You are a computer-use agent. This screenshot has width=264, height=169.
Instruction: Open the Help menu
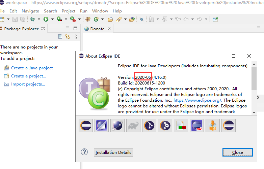pos(117,11)
